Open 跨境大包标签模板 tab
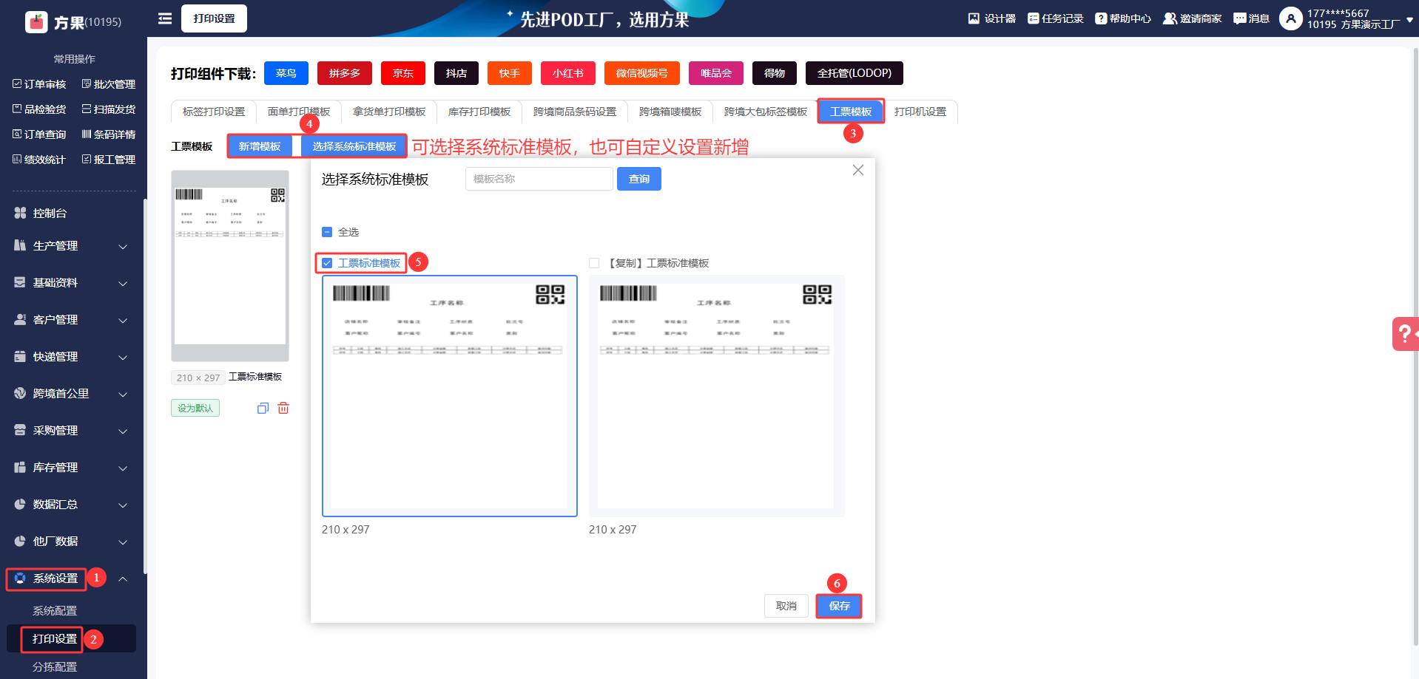 click(x=766, y=112)
